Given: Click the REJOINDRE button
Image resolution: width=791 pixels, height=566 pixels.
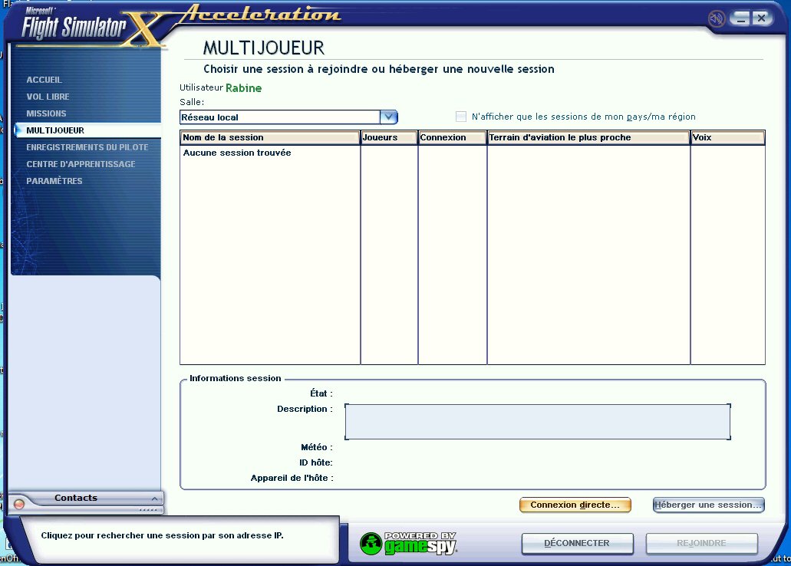Looking at the screenshot, I should pyautogui.click(x=702, y=543).
